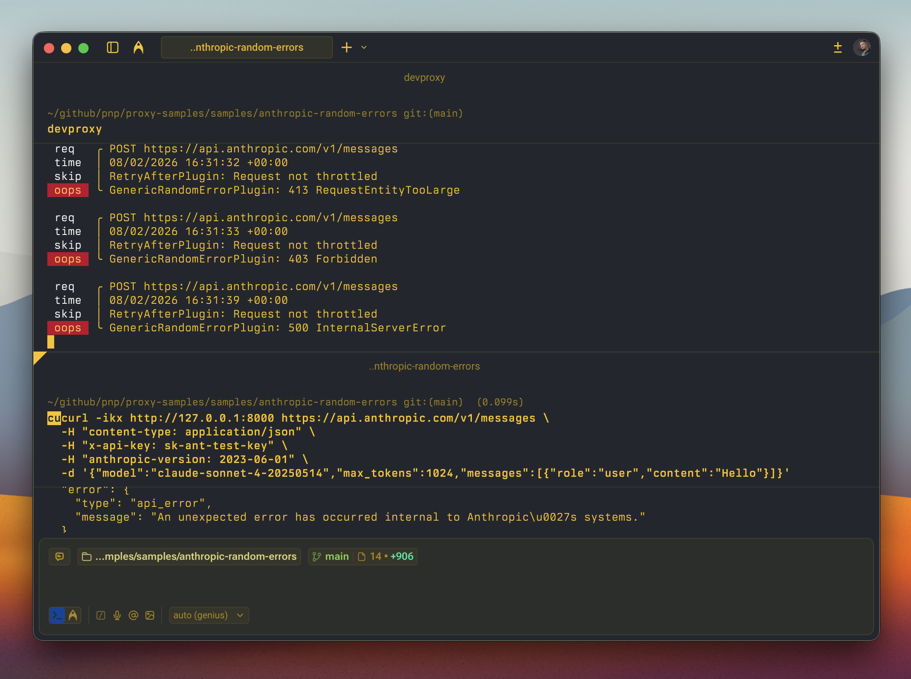Screen dimensions: 911x679
Task: Click the update icon at top right
Action: pos(837,47)
